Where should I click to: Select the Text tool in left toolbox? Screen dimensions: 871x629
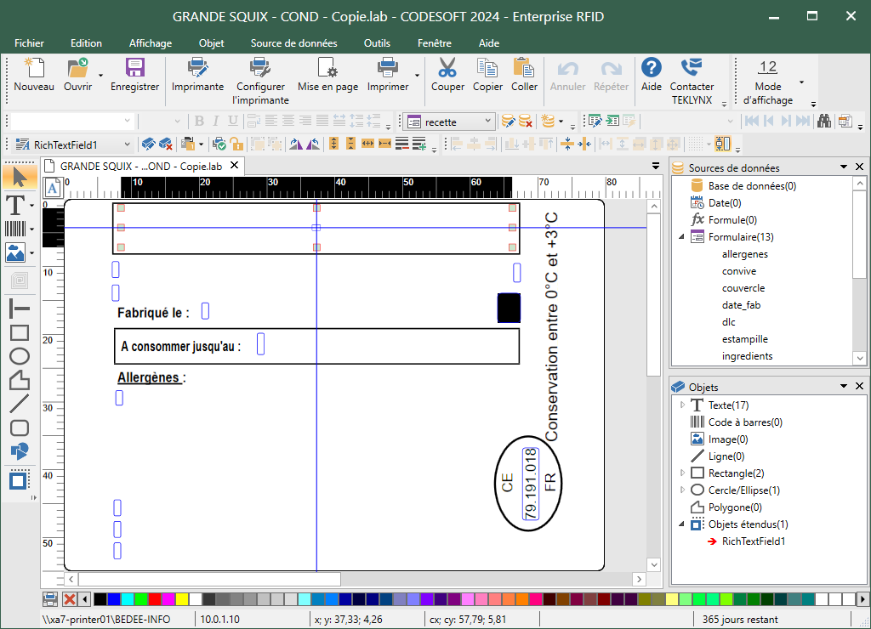[x=14, y=205]
